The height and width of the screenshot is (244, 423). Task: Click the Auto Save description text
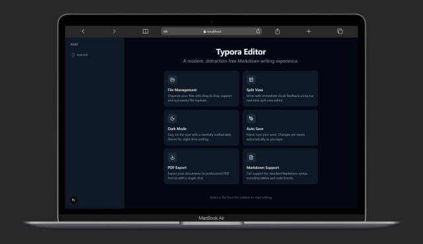tap(276, 137)
